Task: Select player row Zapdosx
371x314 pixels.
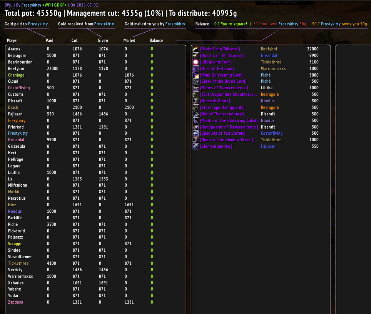Action: point(95,302)
